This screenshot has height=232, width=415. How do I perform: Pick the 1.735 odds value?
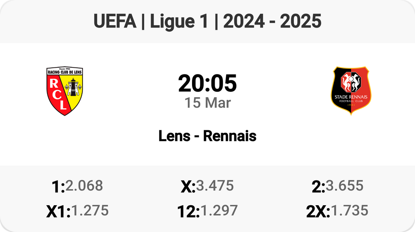[349, 211]
